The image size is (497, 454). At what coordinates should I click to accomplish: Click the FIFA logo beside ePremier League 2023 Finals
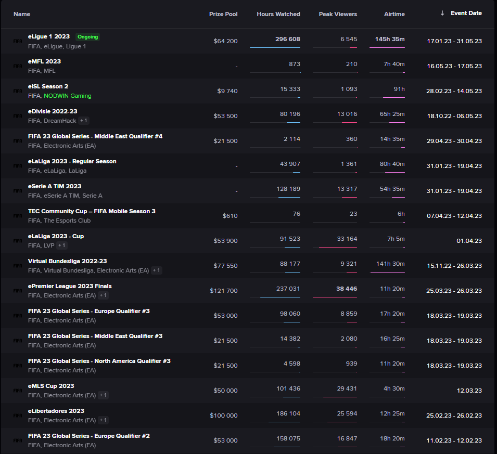18,291
